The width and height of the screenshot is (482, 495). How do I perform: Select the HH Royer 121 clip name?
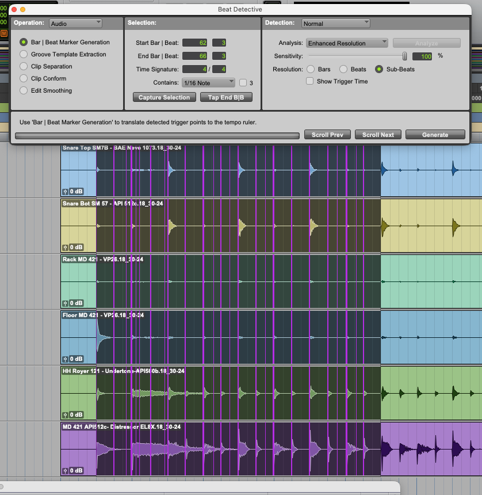[x=123, y=371]
